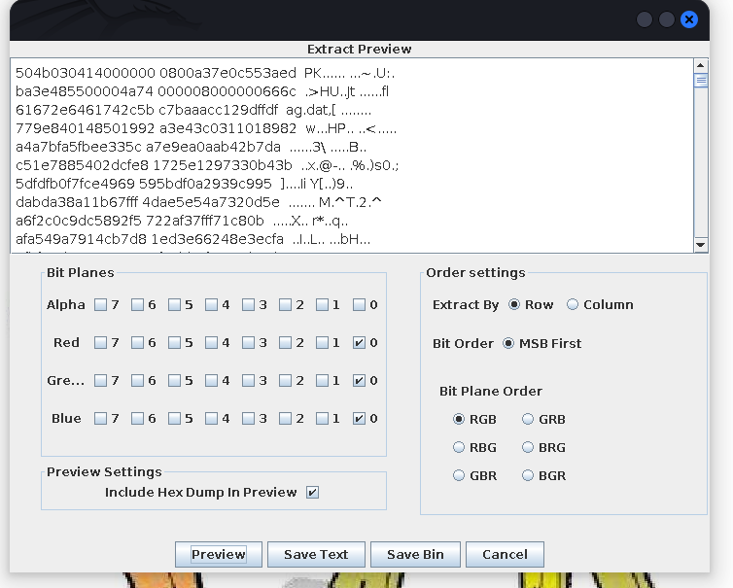Check the Alpha bit 1 checkbox

pos(322,305)
